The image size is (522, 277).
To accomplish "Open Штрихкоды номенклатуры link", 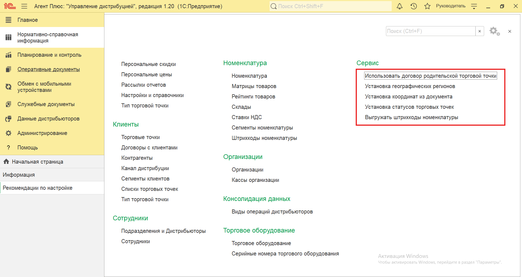I will pos(264,138).
